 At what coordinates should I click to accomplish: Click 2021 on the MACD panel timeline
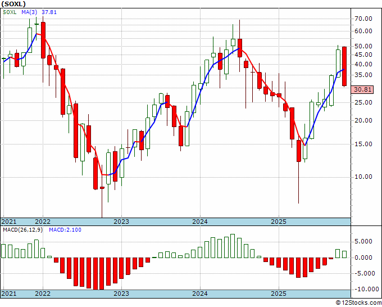(x=9, y=294)
